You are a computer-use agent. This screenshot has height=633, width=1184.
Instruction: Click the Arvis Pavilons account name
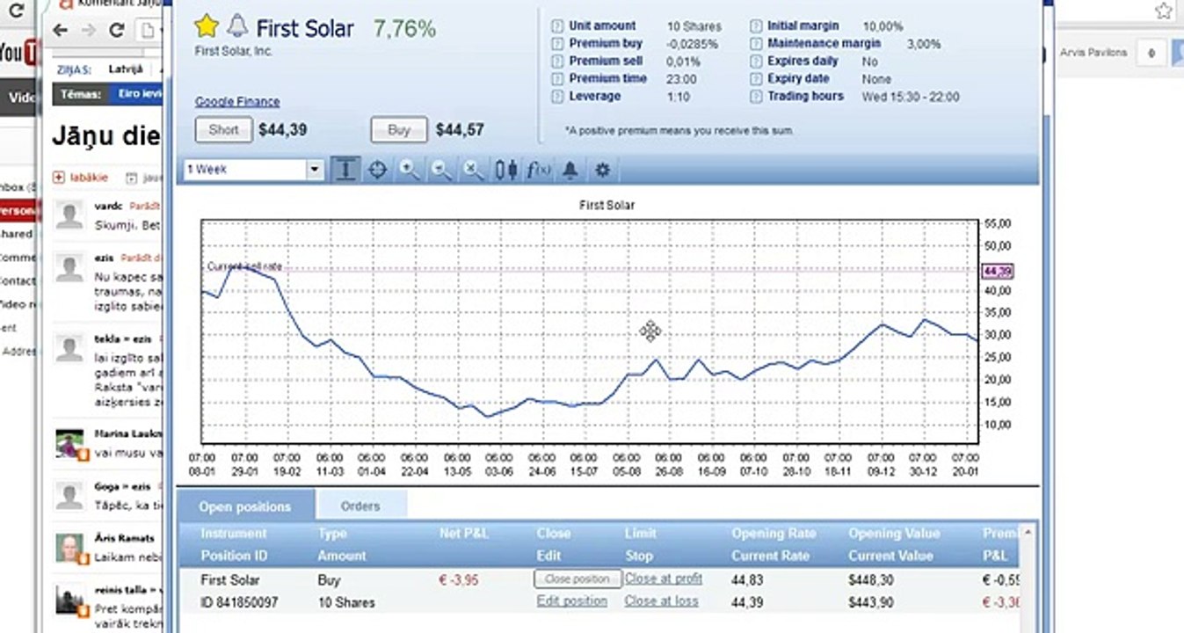point(1093,53)
